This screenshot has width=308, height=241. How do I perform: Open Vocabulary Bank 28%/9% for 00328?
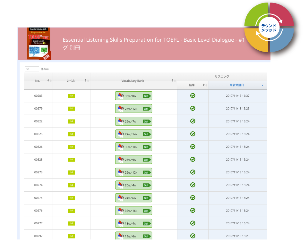tap(133, 160)
